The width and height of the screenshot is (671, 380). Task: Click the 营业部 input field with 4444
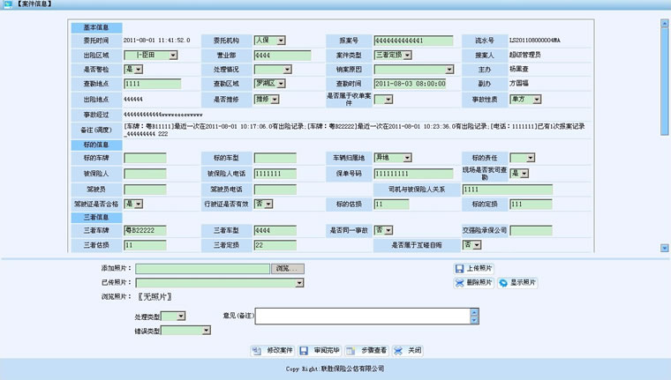(283, 56)
